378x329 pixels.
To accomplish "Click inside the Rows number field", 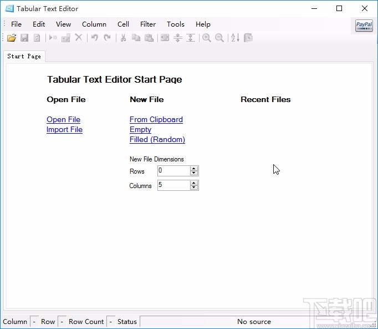I will coord(173,171).
